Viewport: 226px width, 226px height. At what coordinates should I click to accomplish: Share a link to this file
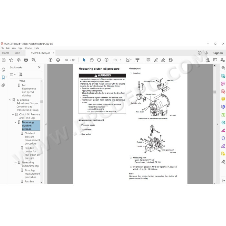pos(208,60)
